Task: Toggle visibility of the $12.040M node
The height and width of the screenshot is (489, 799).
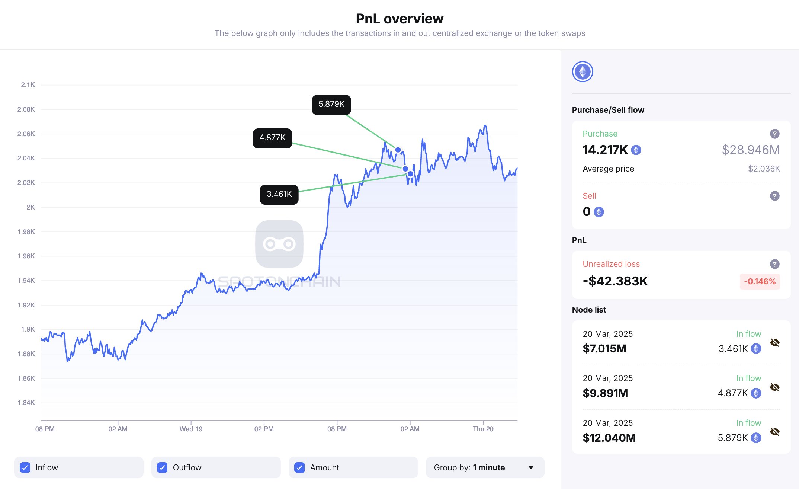Action: (774, 432)
